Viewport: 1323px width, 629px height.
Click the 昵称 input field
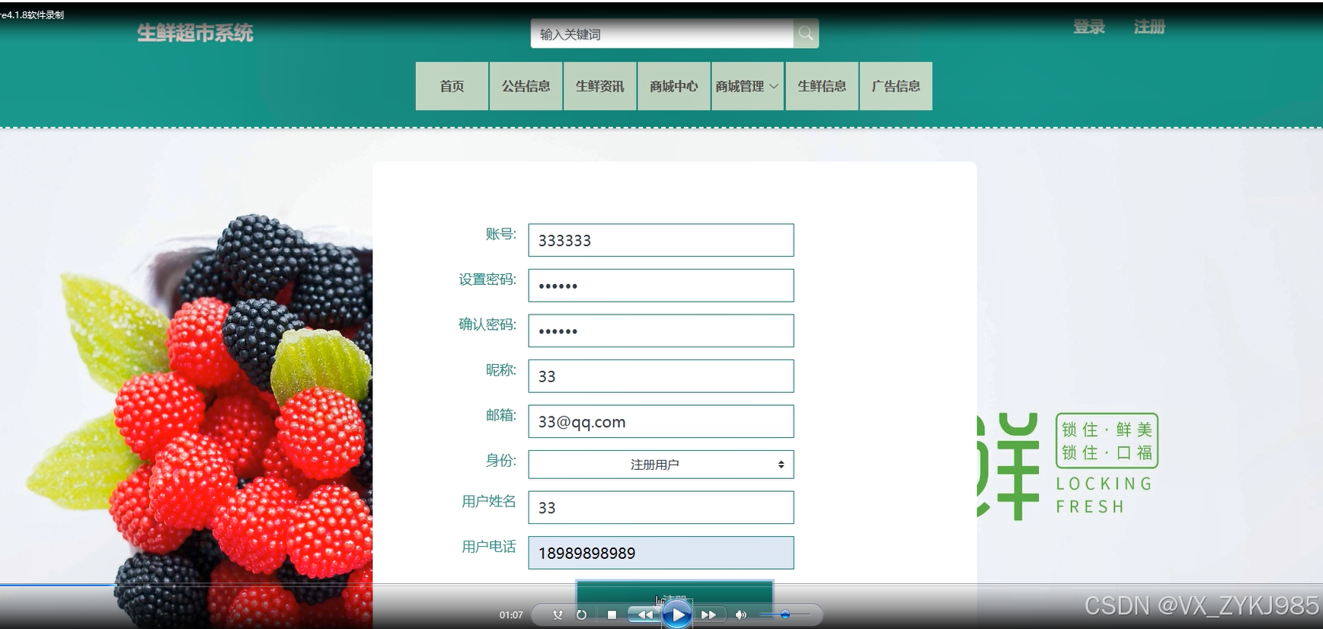click(x=661, y=376)
